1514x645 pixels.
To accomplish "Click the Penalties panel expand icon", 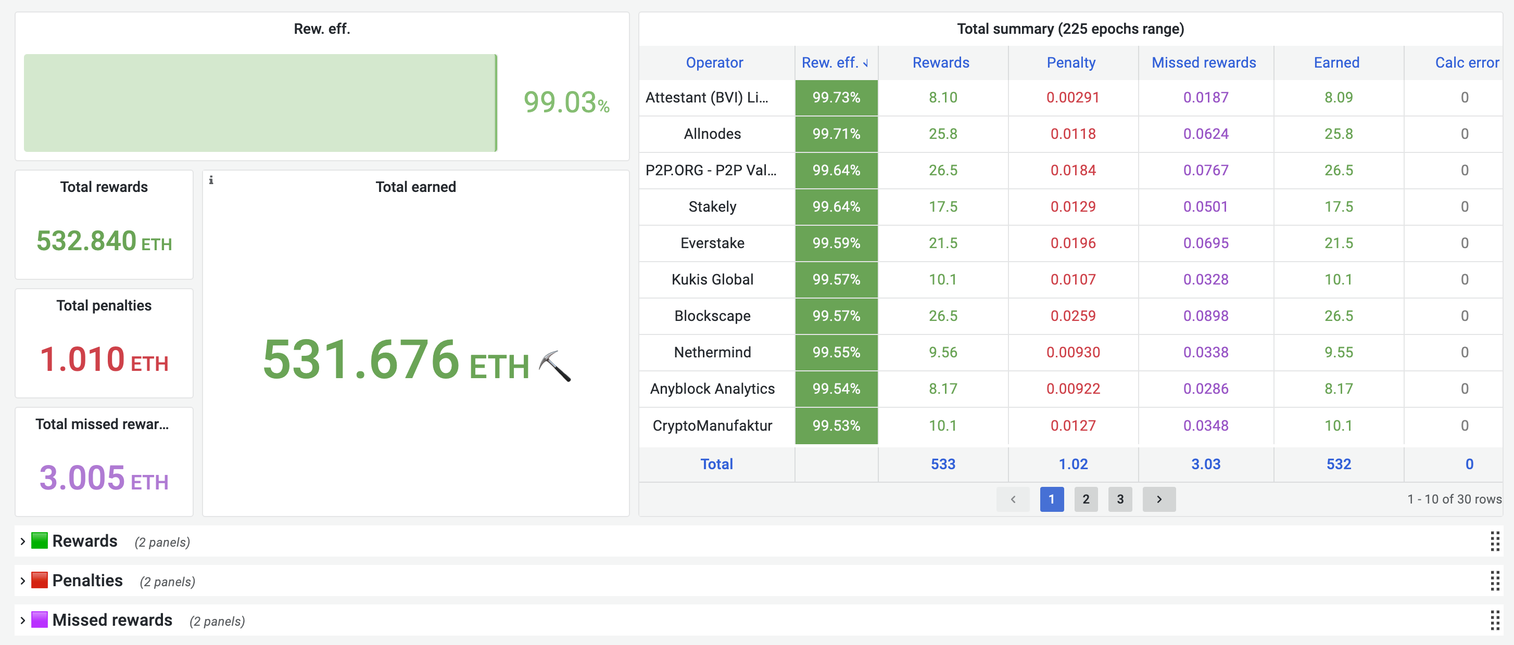I will (x=18, y=580).
